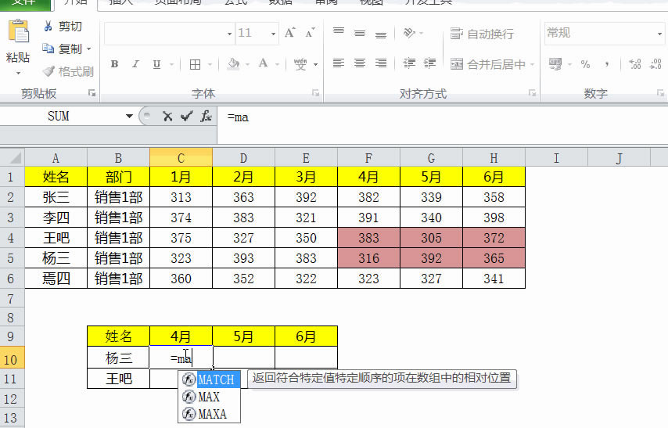The image size is (668, 428).
Task: Click the increase decimal icon
Action: point(635,64)
